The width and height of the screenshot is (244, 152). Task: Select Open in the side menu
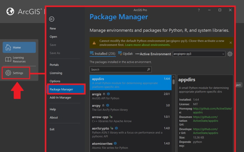click(53, 37)
